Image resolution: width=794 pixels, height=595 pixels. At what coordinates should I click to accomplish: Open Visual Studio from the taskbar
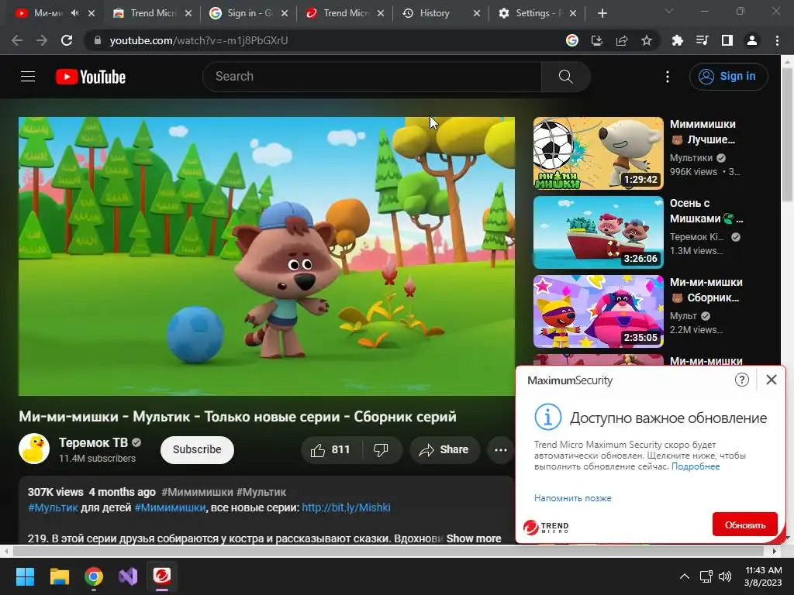click(128, 576)
